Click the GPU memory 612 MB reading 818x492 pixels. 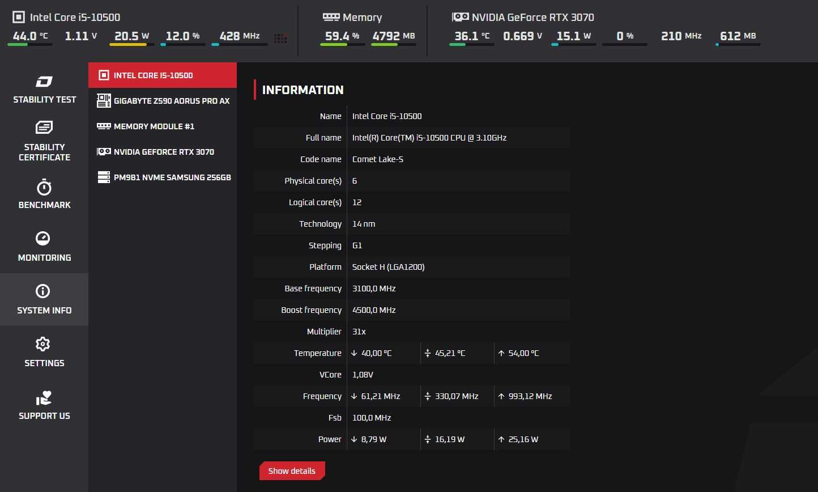738,36
